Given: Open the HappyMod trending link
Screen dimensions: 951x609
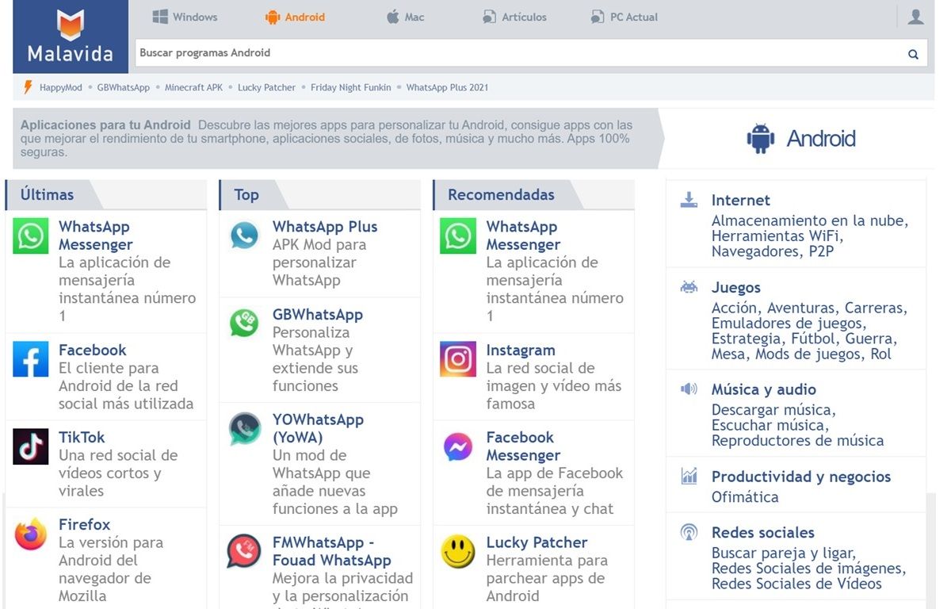Looking at the screenshot, I should [x=62, y=87].
